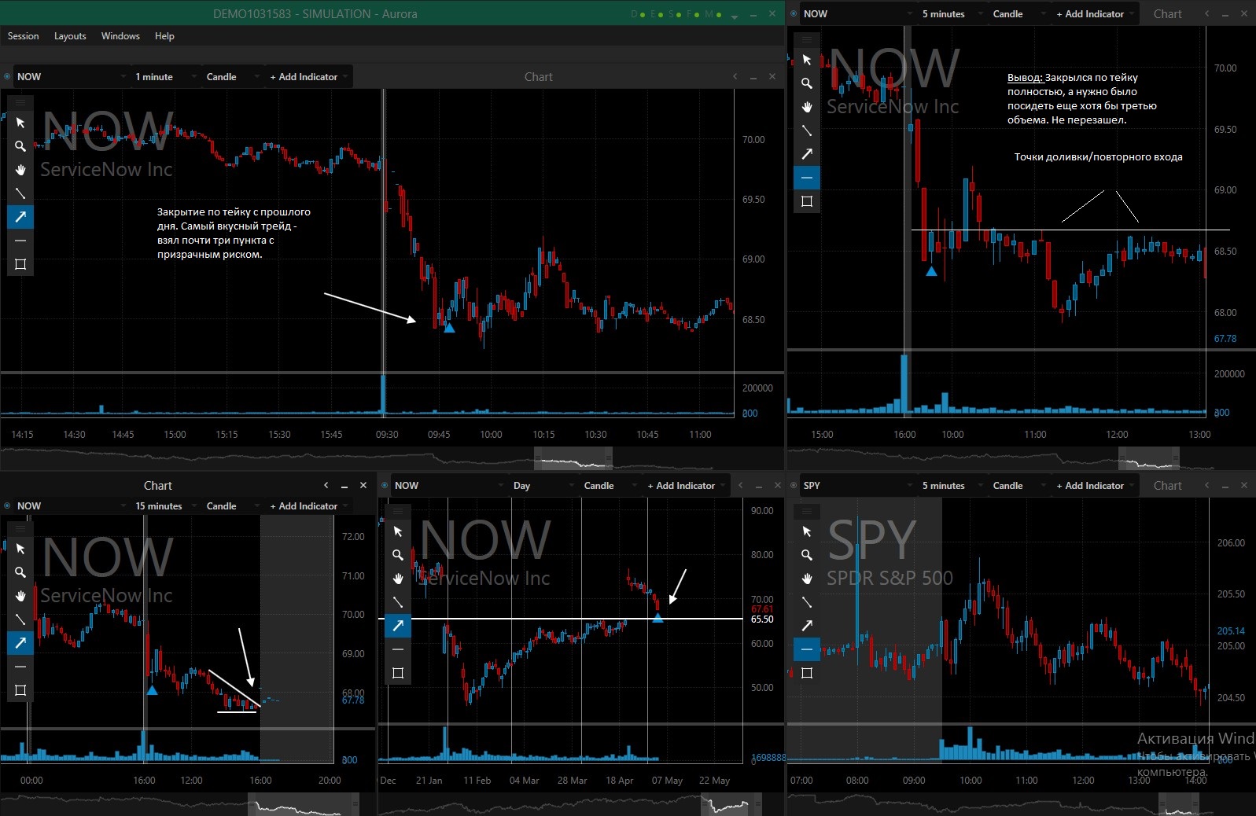
Task: Choose the hand pan tool in 1 minute chart
Action: pyautogui.click(x=20, y=170)
